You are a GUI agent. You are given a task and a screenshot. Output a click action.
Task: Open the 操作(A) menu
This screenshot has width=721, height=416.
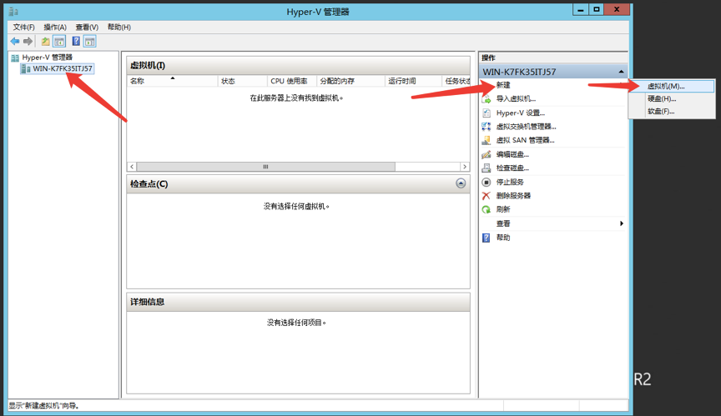coord(55,27)
